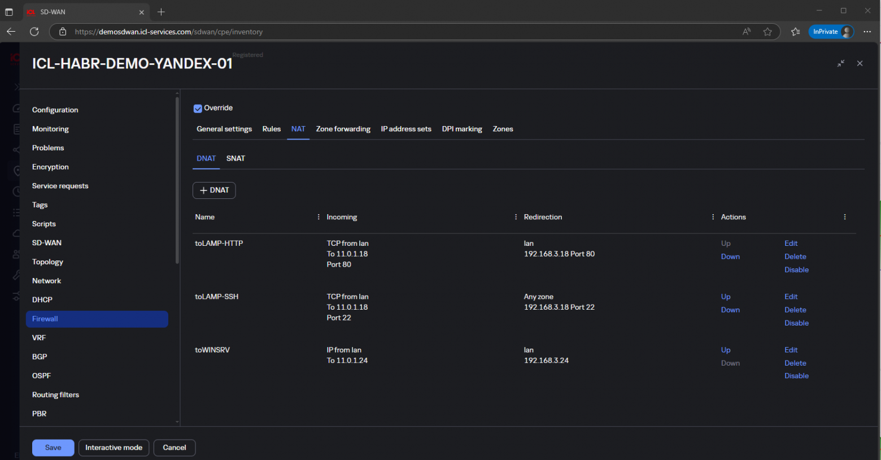The width and height of the screenshot is (881, 460).
Task: Disable the toWINSRV rule
Action: pyautogui.click(x=796, y=376)
